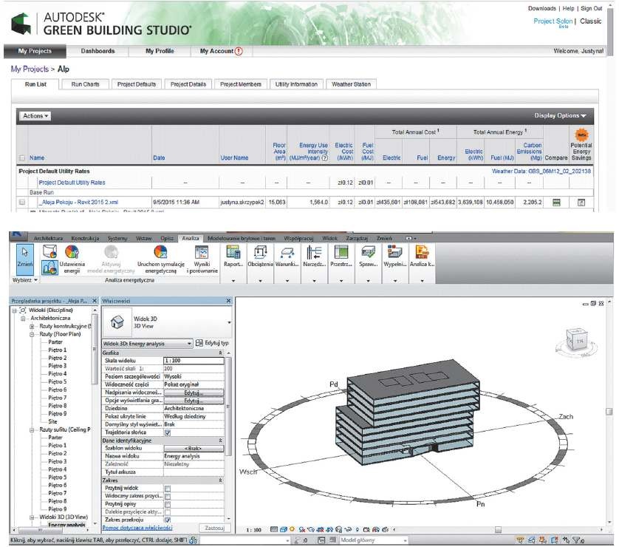This screenshot has height=547, width=619.
Task: Click the 3D view house type thumbnail
Action: tap(117, 322)
